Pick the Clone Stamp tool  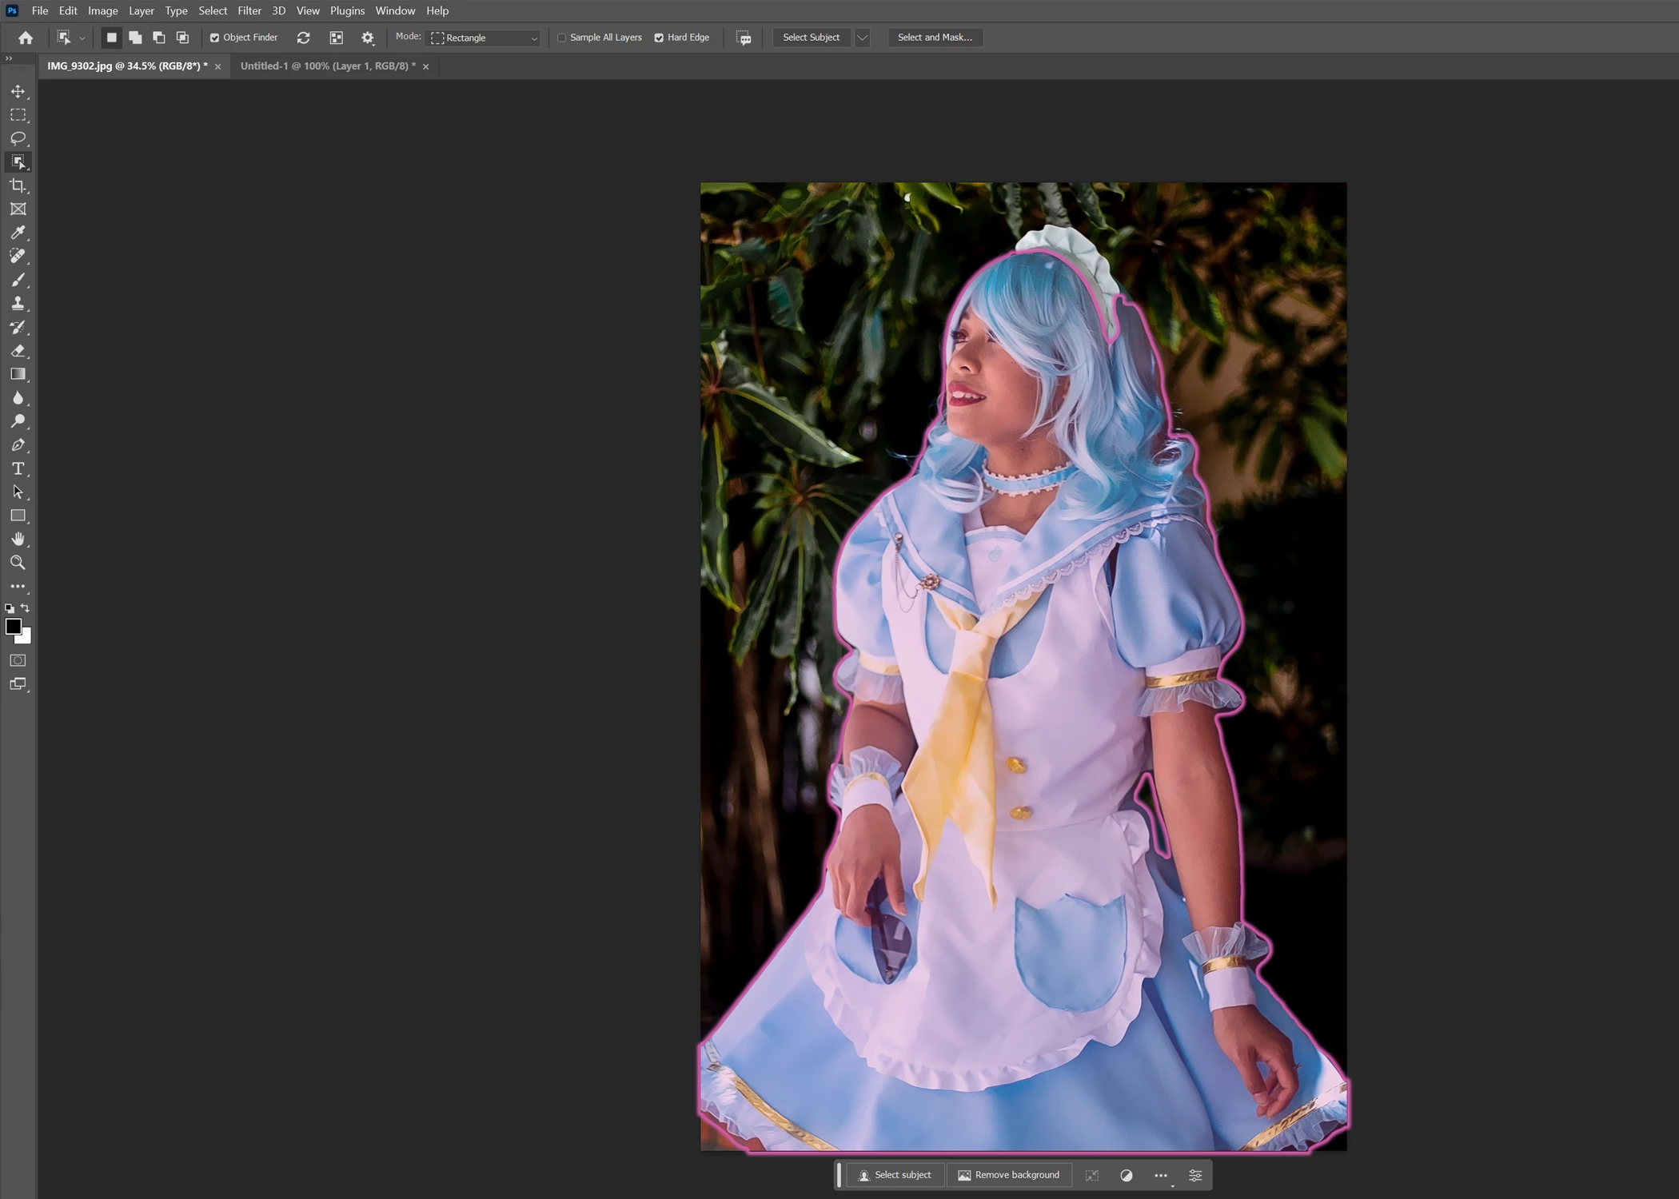18,304
